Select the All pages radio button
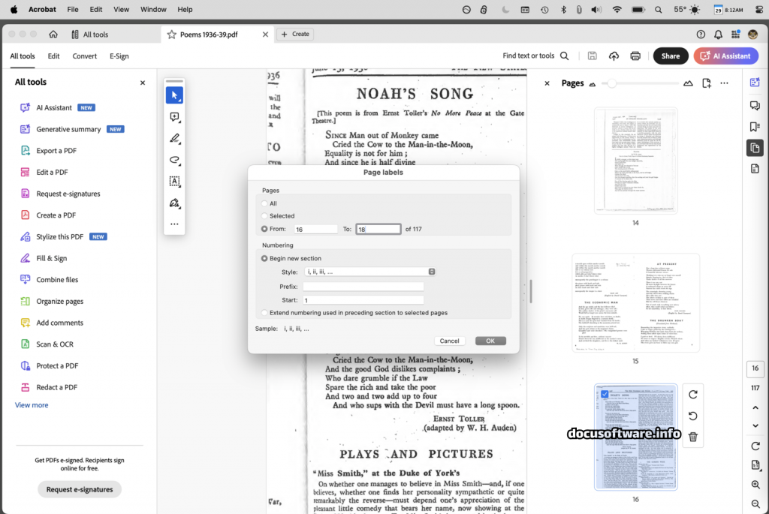The height and width of the screenshot is (514, 769). pyautogui.click(x=264, y=203)
